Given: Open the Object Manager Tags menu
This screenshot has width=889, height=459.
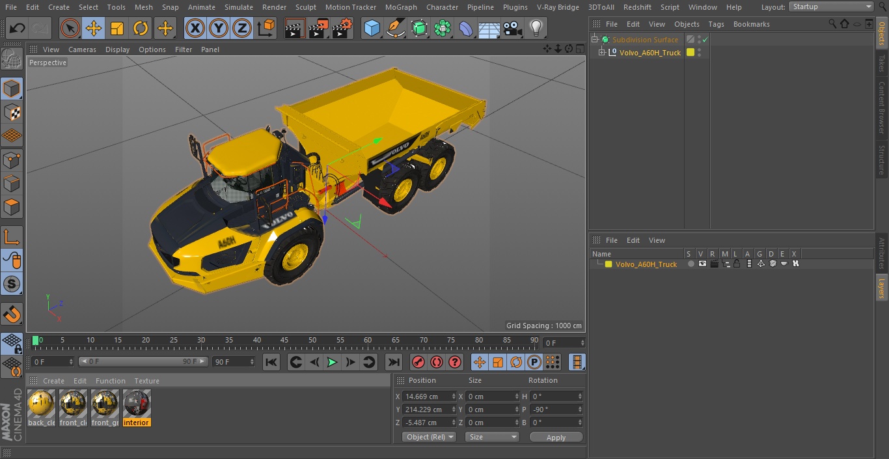Looking at the screenshot, I should (x=716, y=24).
